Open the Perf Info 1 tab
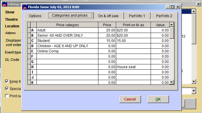Image resolution: width=202 pixels, height=113 pixels. [137, 16]
